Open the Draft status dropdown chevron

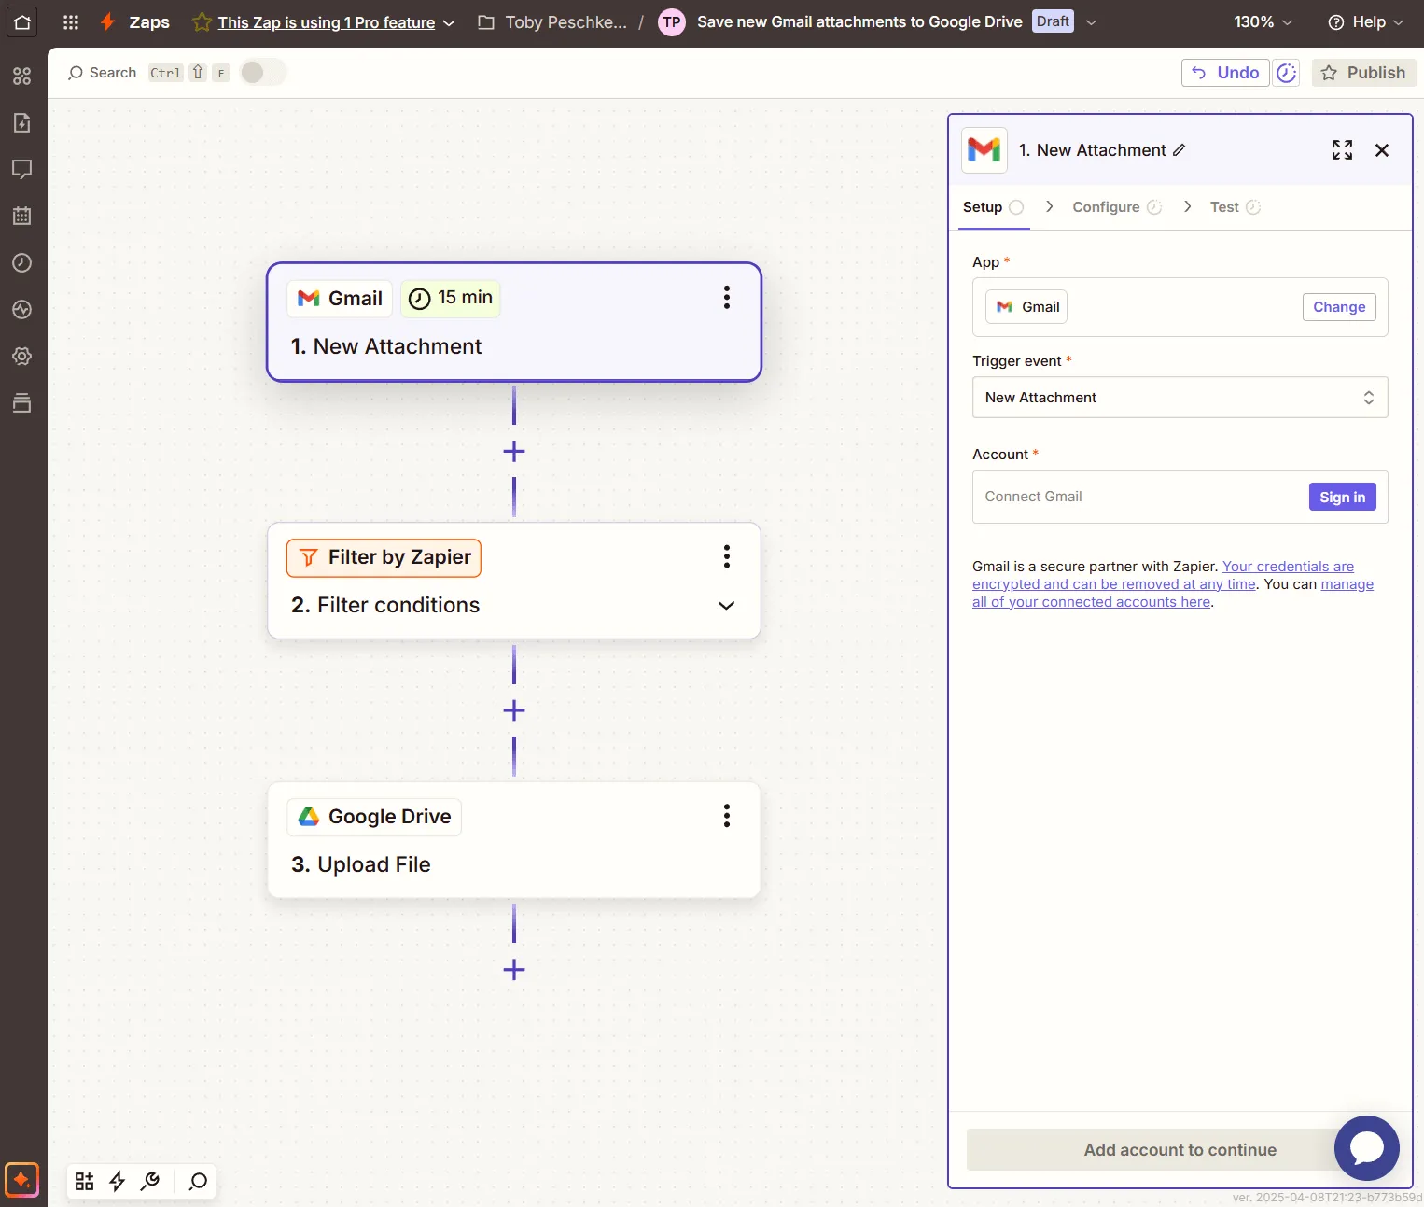pyautogui.click(x=1091, y=22)
